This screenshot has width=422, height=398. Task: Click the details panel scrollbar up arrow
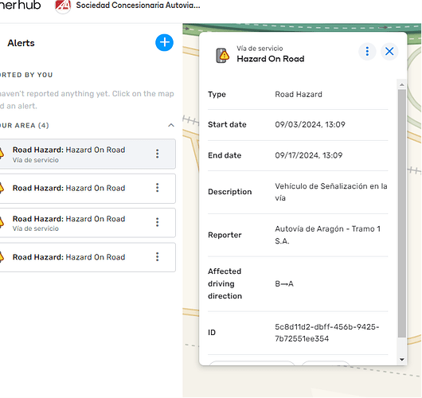point(402,84)
